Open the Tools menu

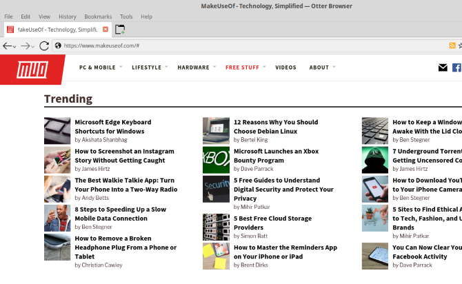point(126,17)
